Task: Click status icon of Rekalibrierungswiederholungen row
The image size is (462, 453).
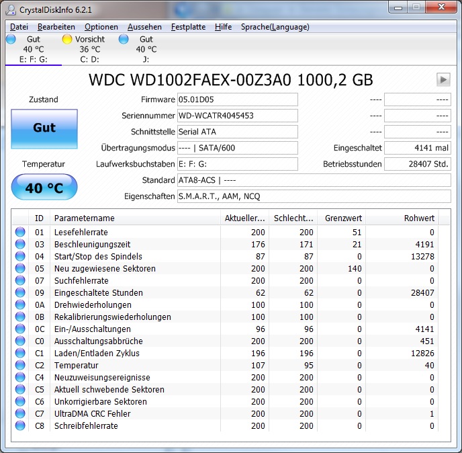Action: coord(20,317)
